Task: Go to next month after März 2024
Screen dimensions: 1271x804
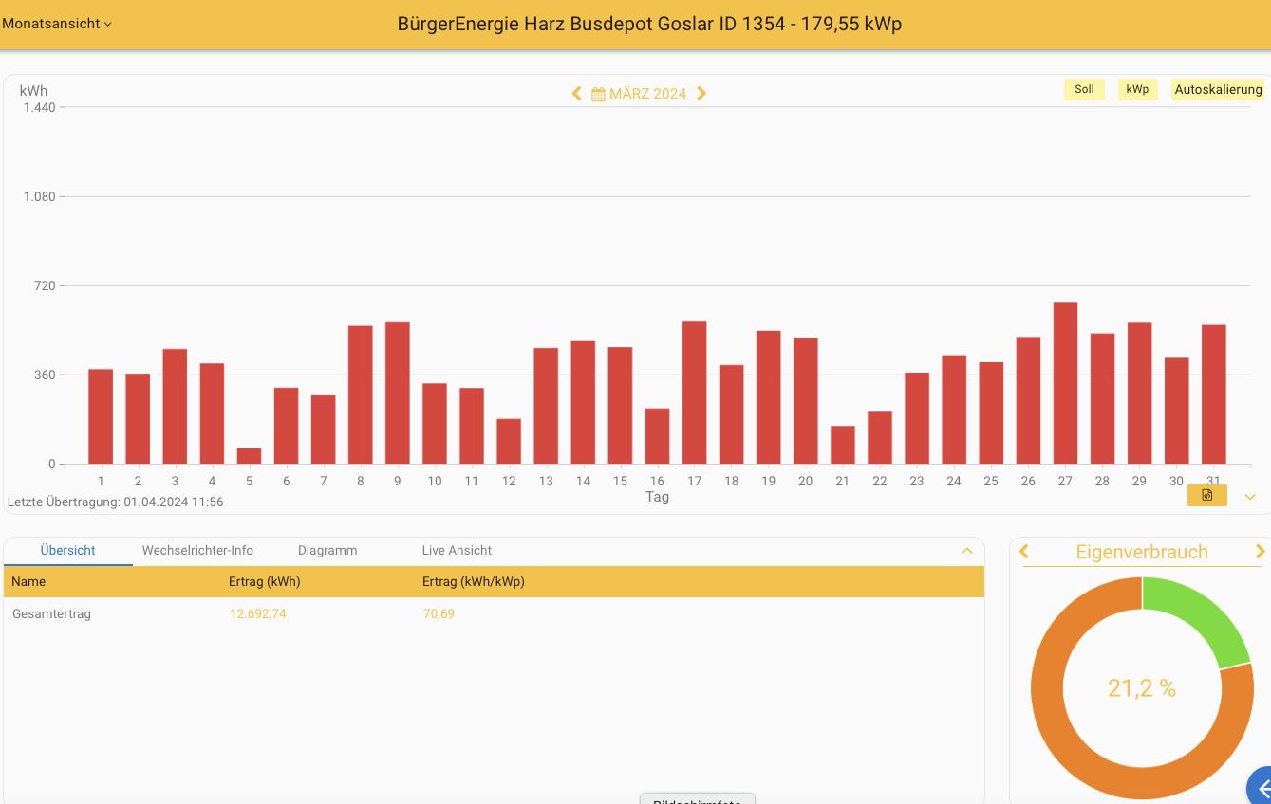Action: coord(701,94)
